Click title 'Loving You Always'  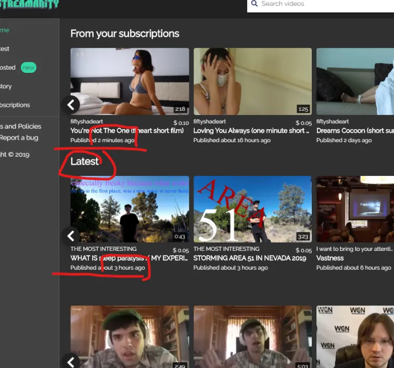point(251,131)
